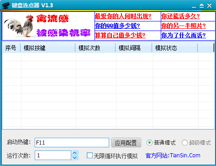
Task: Click the 模拟状态 column header
Action: pyautogui.click(x=175, y=48)
